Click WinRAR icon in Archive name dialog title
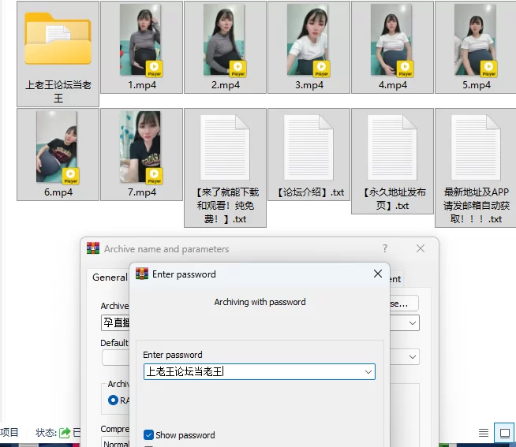516x447 pixels. coord(93,249)
